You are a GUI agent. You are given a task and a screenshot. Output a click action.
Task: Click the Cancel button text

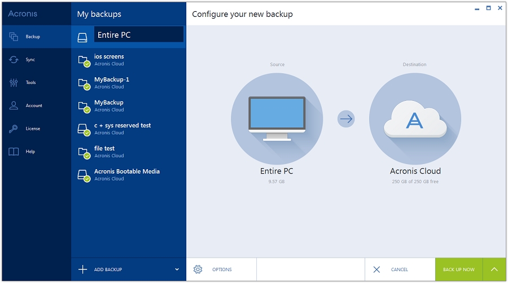click(400, 269)
